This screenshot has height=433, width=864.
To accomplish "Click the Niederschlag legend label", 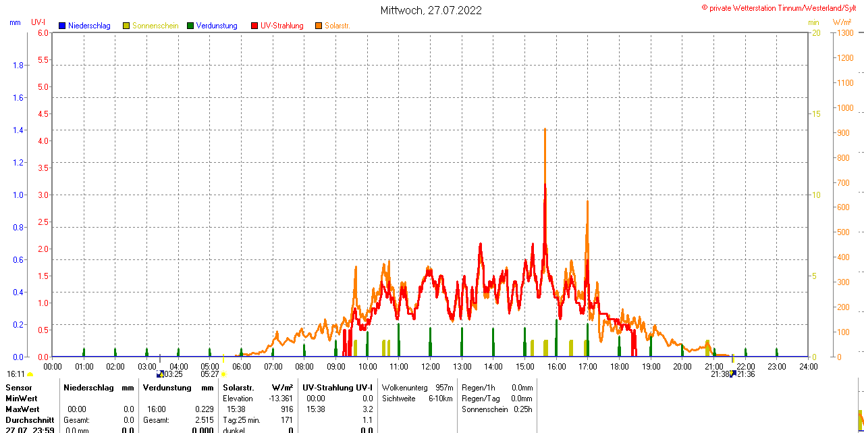I will tap(89, 26).
